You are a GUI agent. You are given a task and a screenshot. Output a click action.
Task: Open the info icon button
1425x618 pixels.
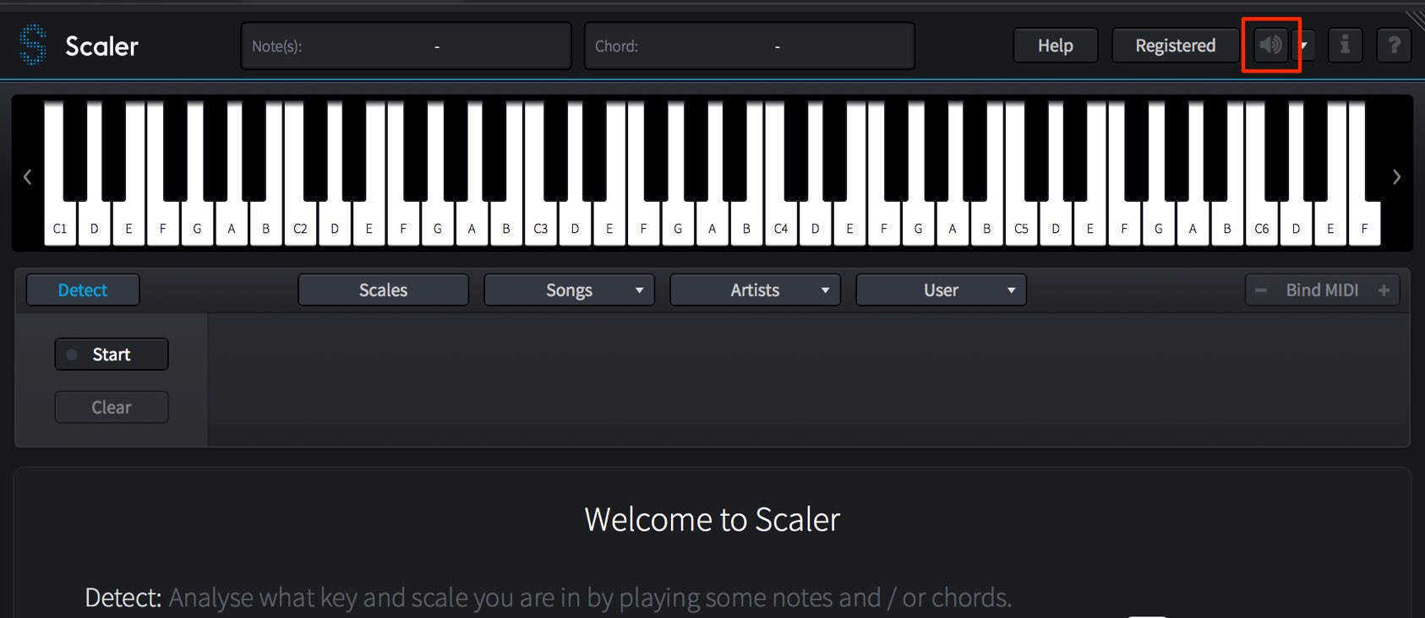tap(1345, 45)
